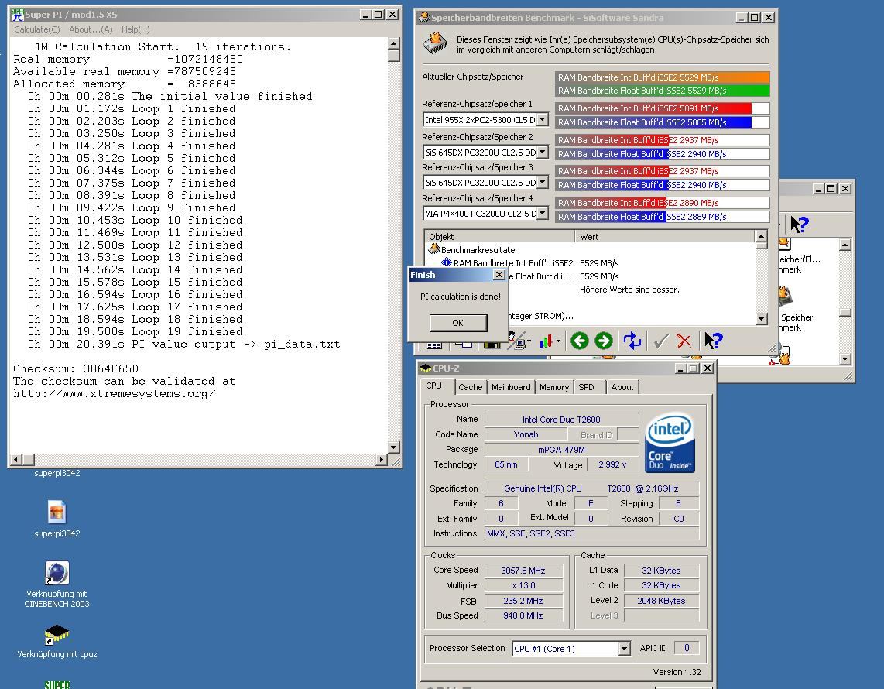
Task: Click the help cursor icon beside red X
Action: point(713,341)
